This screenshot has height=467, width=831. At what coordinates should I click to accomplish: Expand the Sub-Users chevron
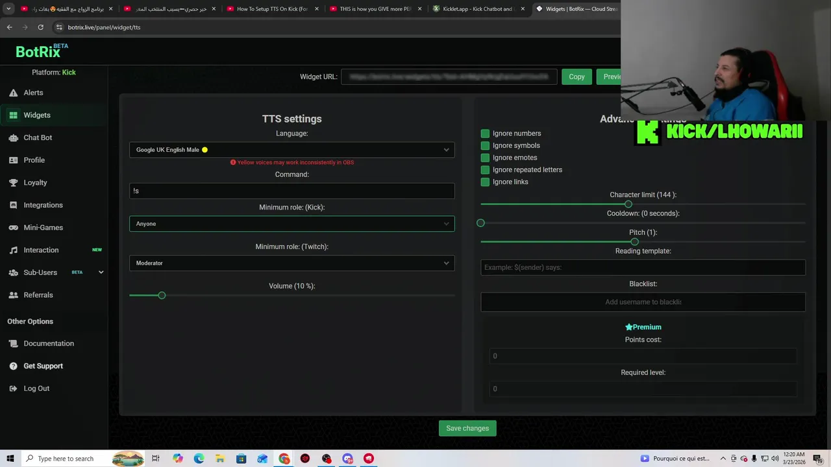point(101,272)
